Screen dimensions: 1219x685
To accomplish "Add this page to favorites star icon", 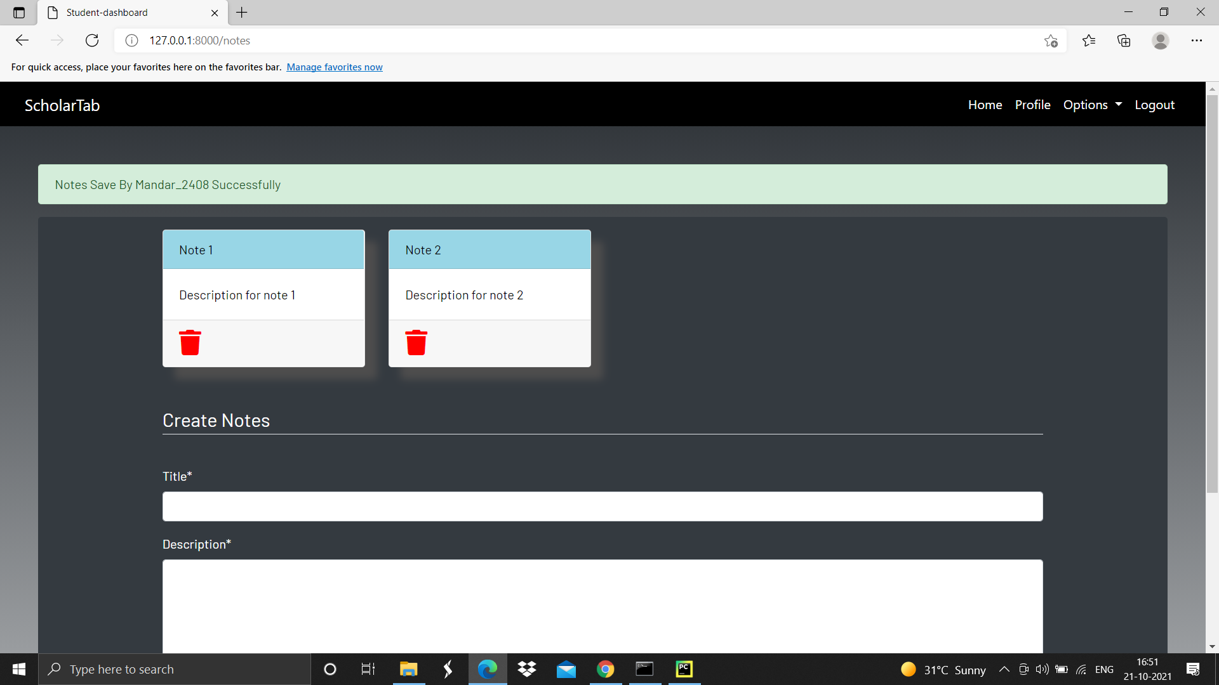I will click(1051, 41).
